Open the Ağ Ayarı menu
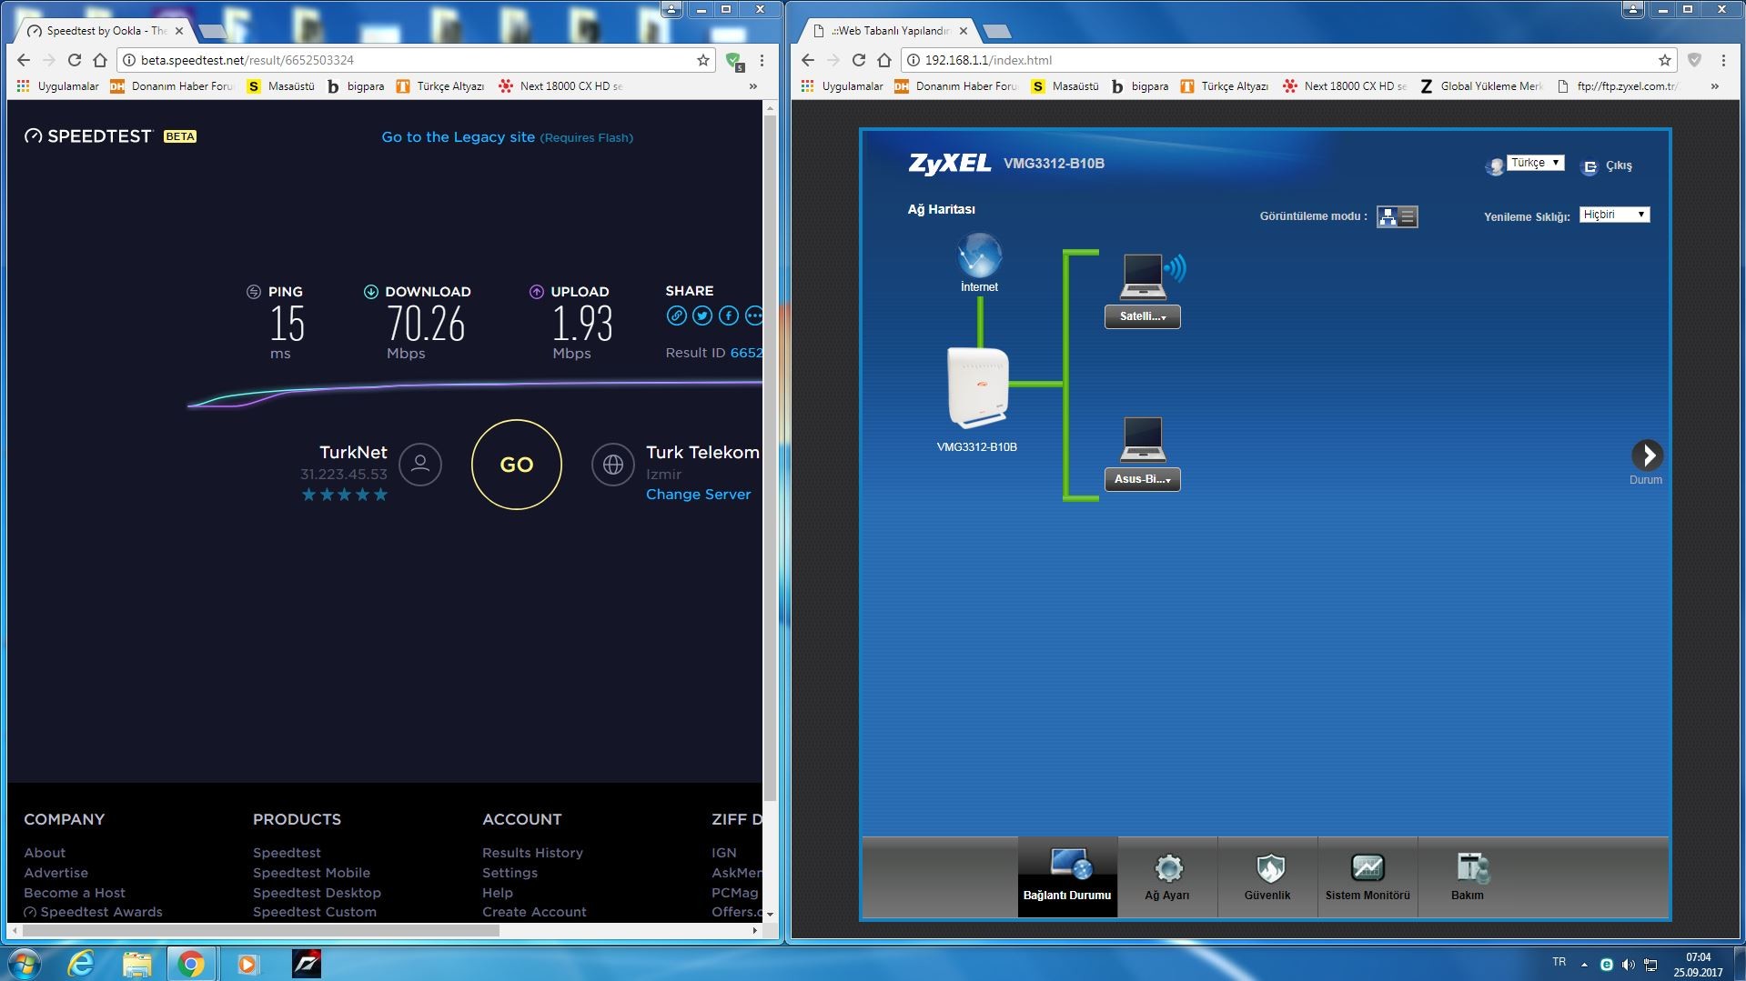This screenshot has height=981, width=1746. tap(1167, 876)
